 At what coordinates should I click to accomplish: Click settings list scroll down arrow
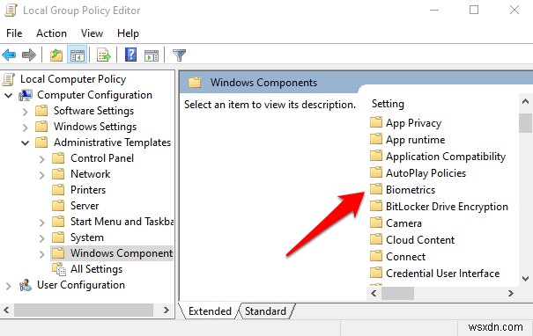(526, 279)
